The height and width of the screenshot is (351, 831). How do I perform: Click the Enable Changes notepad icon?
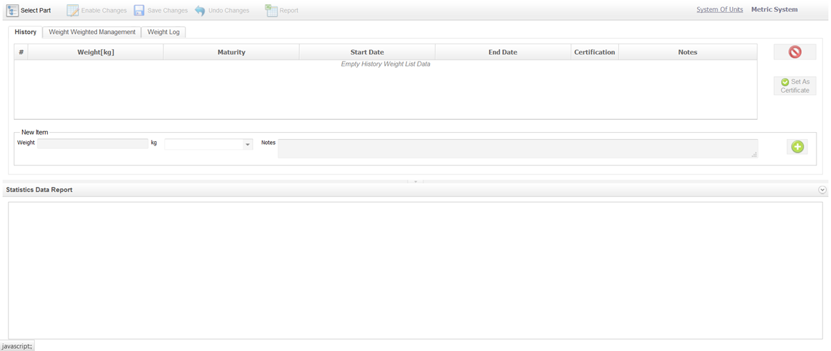pyautogui.click(x=73, y=10)
